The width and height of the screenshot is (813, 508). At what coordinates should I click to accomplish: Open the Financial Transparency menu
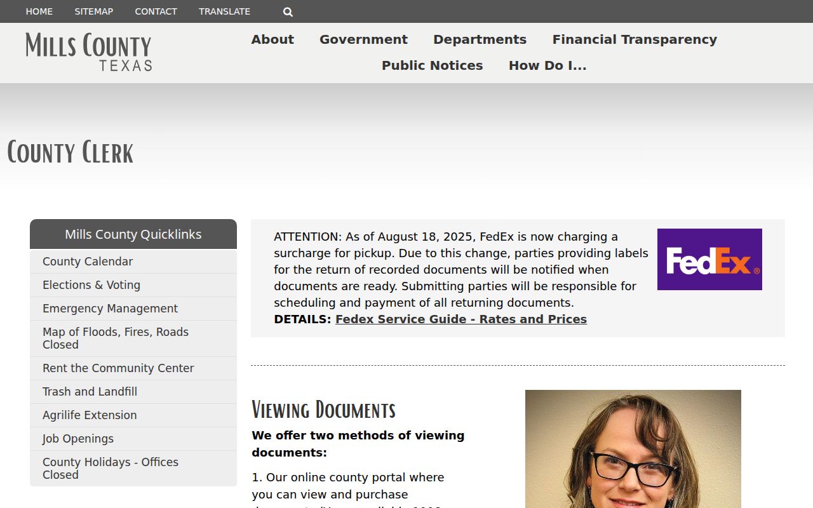(x=635, y=39)
